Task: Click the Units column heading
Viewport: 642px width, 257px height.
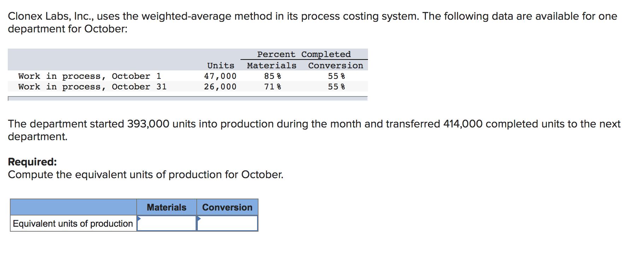Action: pyautogui.click(x=220, y=65)
